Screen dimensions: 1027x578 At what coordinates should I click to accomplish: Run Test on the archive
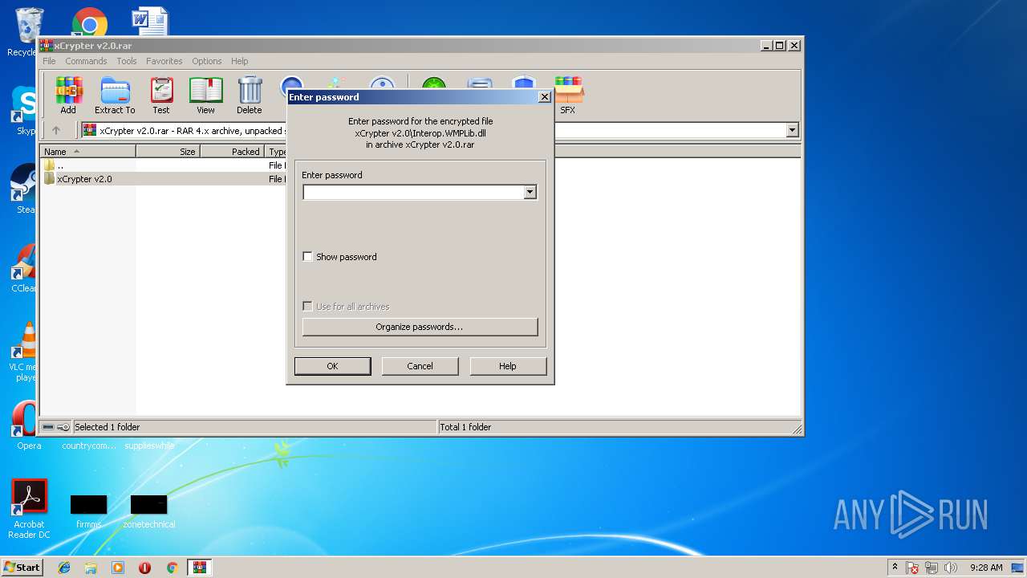(x=161, y=96)
